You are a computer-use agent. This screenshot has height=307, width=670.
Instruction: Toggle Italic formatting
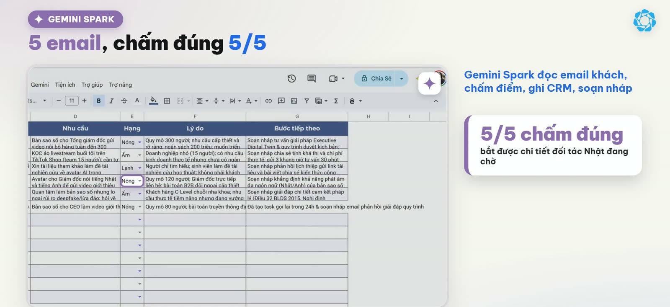(111, 101)
